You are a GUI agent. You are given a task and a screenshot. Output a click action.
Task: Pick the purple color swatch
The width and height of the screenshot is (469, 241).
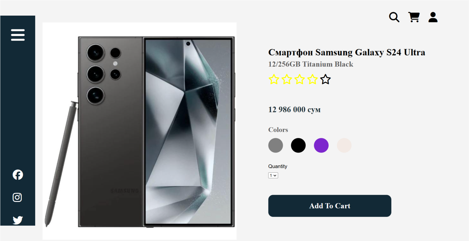coord(321,145)
